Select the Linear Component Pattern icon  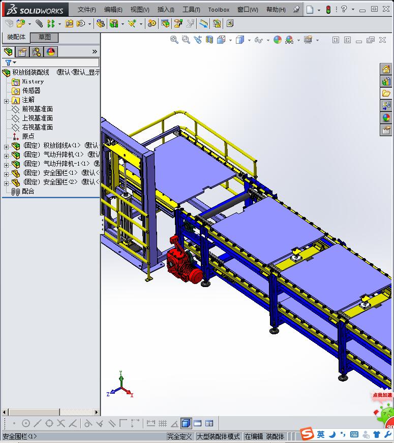[x=51, y=23]
